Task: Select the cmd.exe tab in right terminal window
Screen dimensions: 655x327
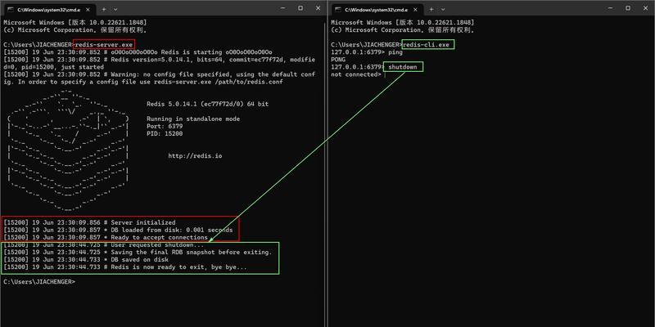Action: point(377,9)
